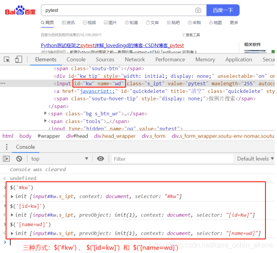This screenshot has height=253, width=277.
Task: Click the 百度一下 search button
Action: [223, 10]
